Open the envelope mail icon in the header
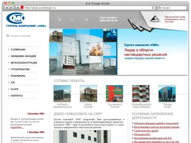The height and width of the screenshot is (143, 191). coord(86,20)
